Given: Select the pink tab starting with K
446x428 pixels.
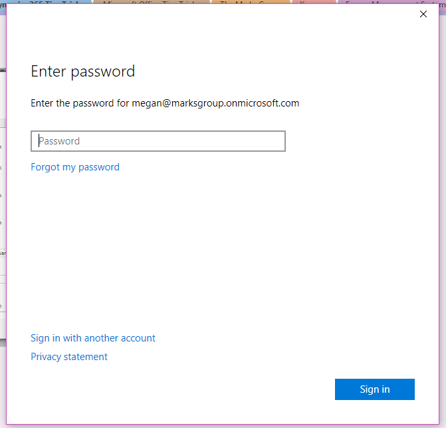Looking at the screenshot, I should (312, 2).
